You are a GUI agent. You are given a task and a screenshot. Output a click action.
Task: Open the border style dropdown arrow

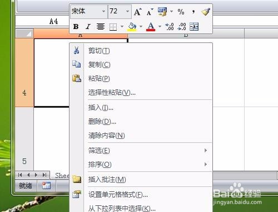pos(122,27)
